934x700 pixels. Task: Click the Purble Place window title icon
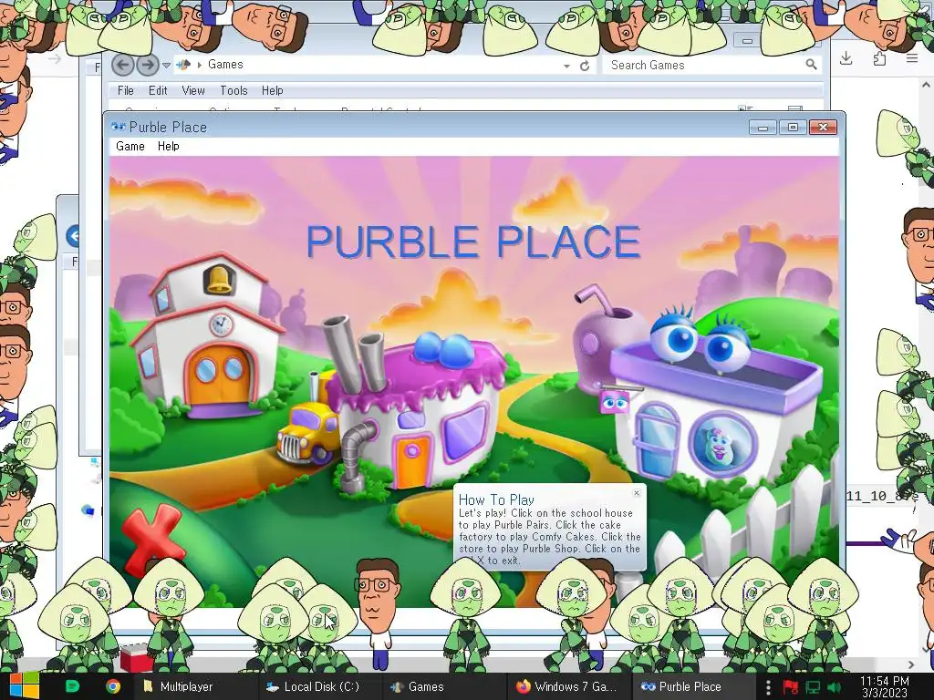coord(118,127)
